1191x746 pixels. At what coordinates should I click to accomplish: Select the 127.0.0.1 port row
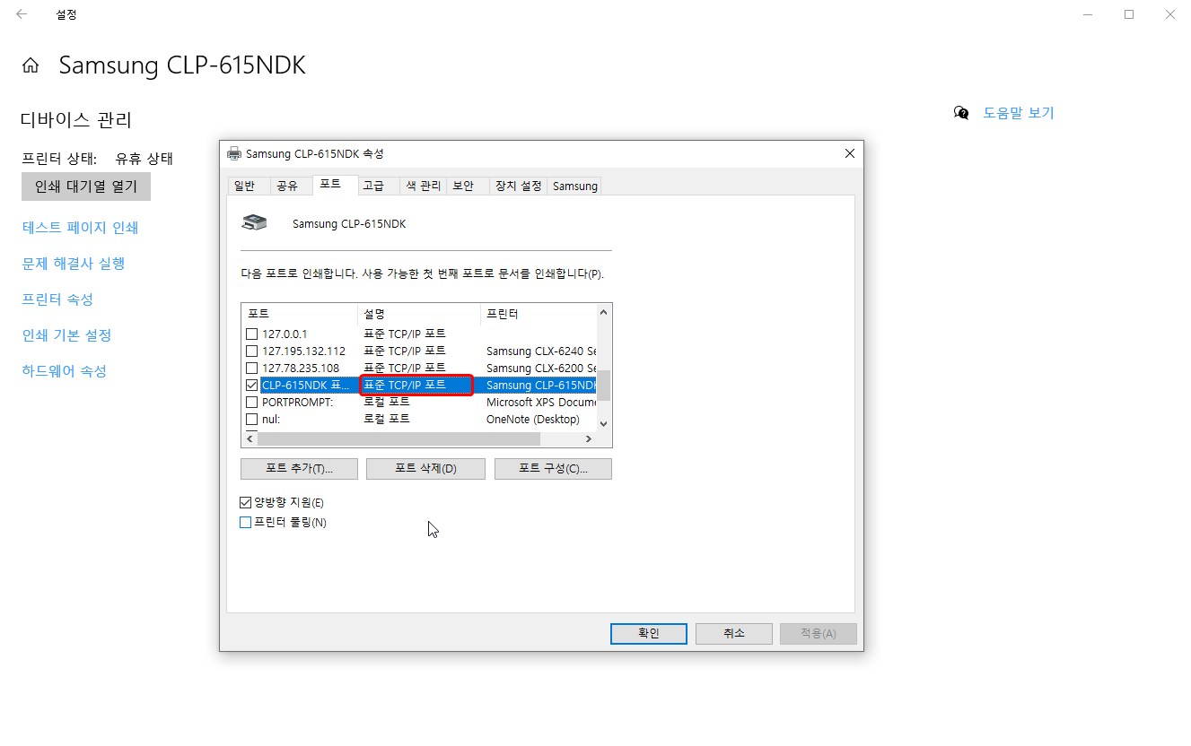click(x=285, y=334)
